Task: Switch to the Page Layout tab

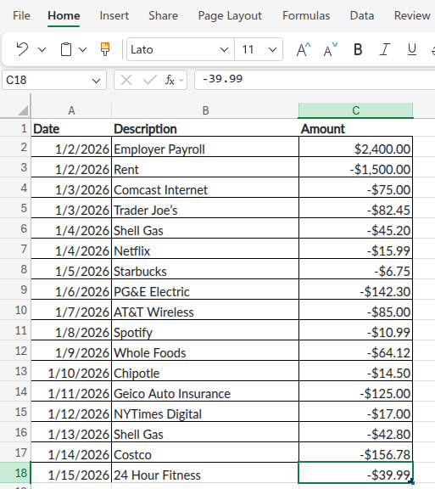Action: 230,15
